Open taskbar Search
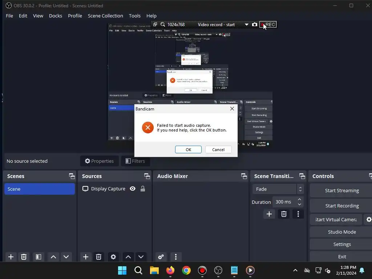 coord(138,270)
